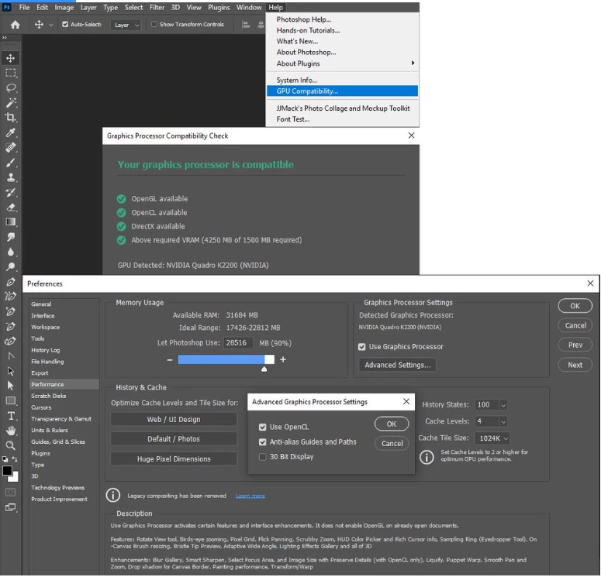Viewport: 601px width, 577px height.
Task: Select the Lasso tool
Action: point(10,88)
